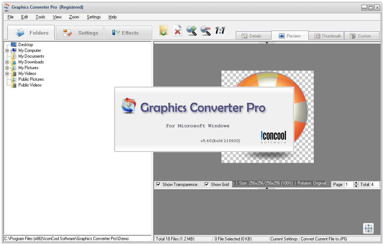Click the Public Pictures folder icon

14,79
